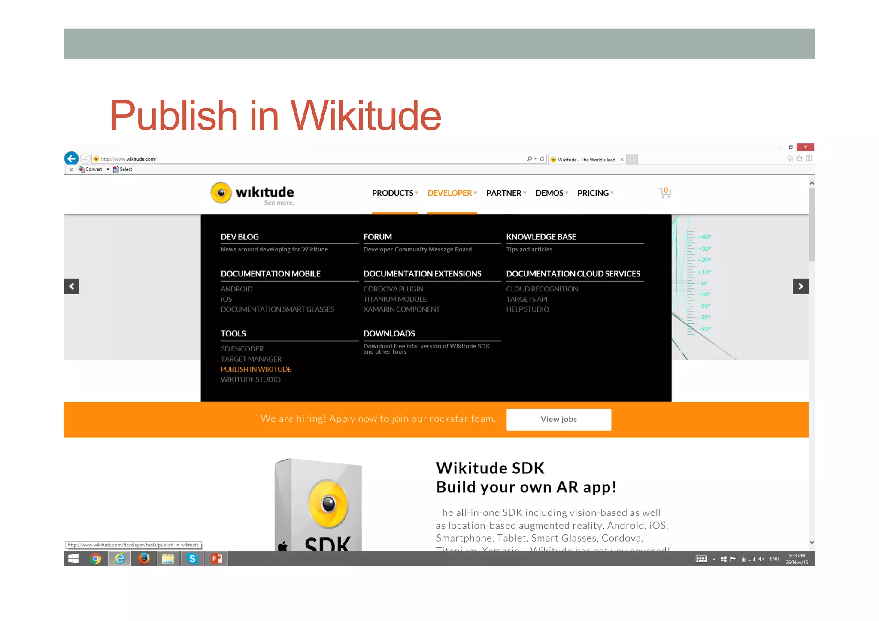Click the scrollbar up arrow
879x621 pixels.
coord(812,183)
